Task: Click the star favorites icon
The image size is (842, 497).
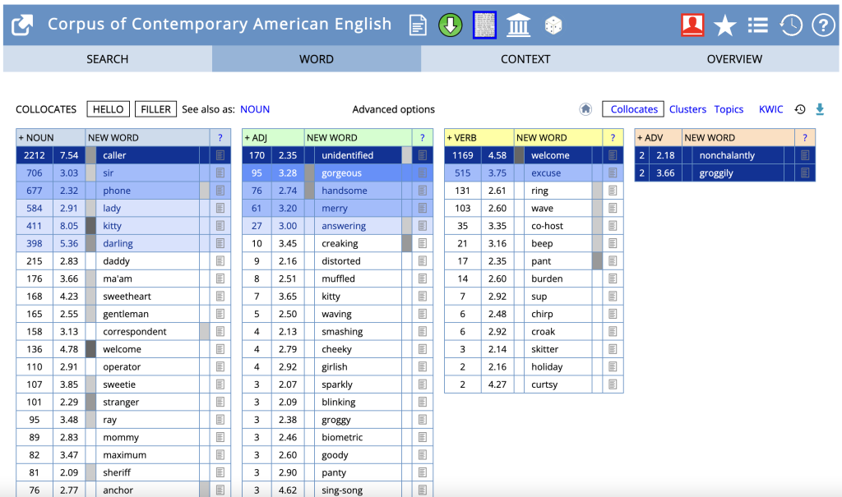Action: click(x=725, y=25)
